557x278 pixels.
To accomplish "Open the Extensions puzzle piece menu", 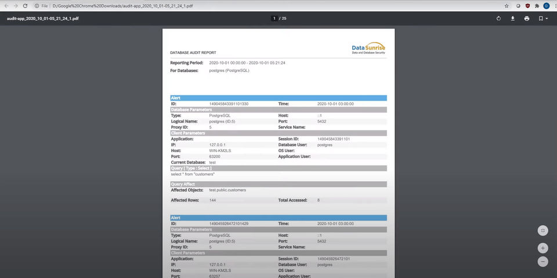I will click(x=537, y=6).
